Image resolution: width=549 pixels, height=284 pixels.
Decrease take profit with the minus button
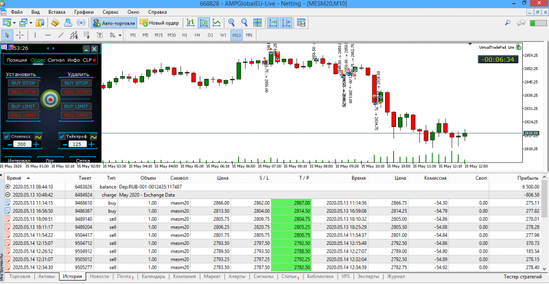pos(65,144)
